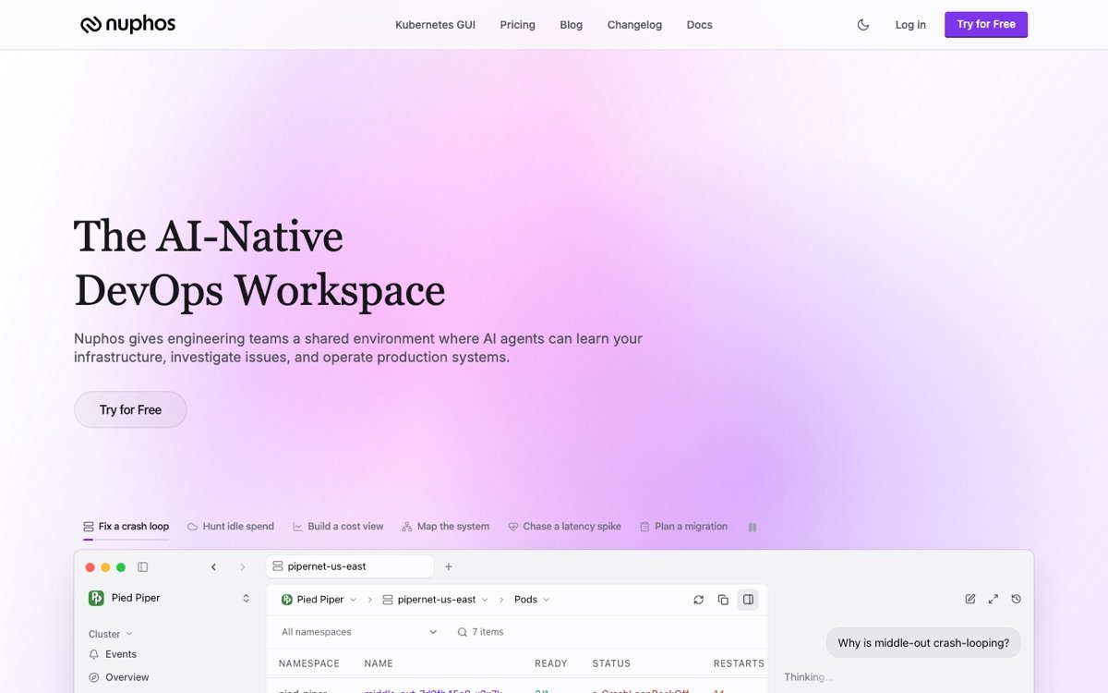Viewport: 1108px width, 693px height.
Task: Toggle dark mode with the moon icon
Action: [x=863, y=25]
